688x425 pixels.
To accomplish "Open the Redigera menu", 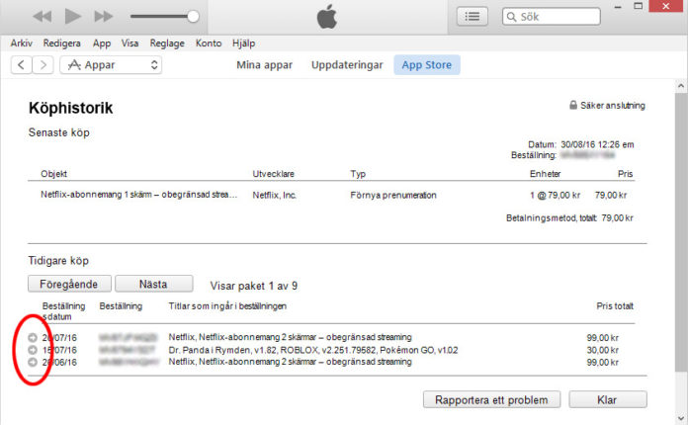I will tap(62, 42).
